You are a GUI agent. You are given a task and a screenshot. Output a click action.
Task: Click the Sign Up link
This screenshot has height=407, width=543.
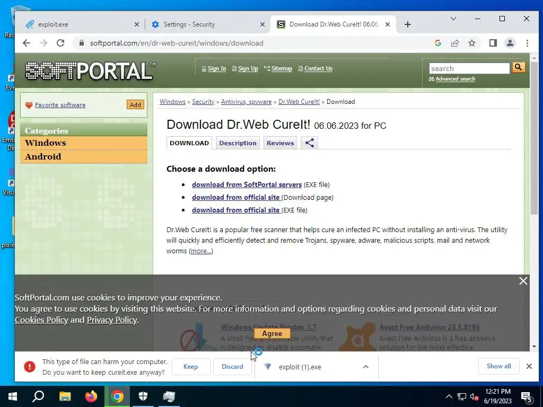point(248,68)
